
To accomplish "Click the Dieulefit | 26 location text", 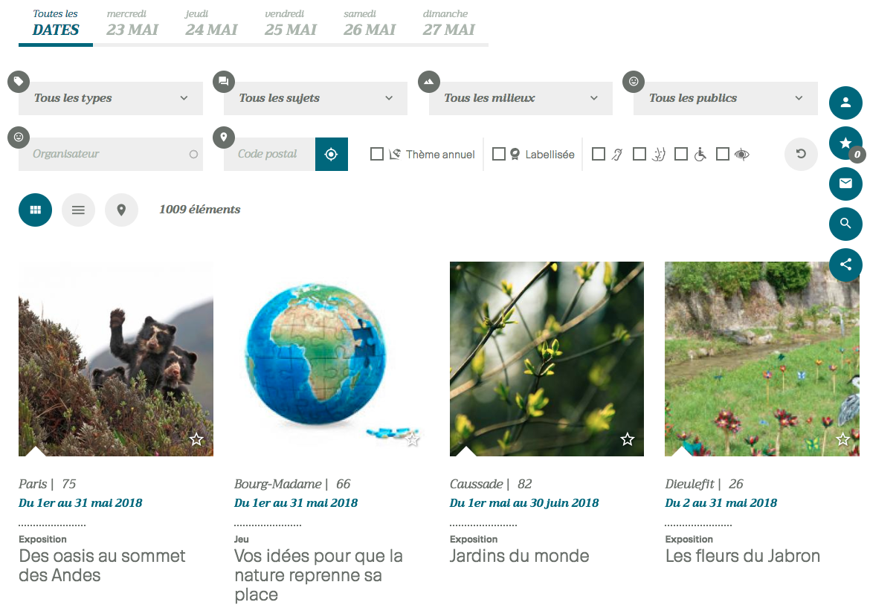I will pos(704,484).
